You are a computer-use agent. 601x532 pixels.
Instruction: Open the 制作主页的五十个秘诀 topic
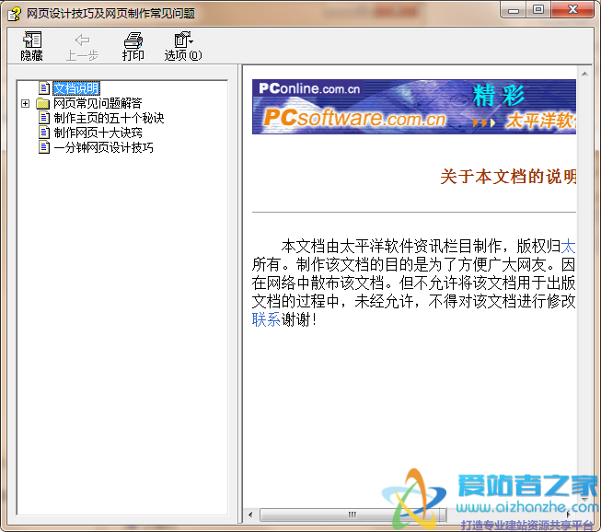tap(109, 118)
